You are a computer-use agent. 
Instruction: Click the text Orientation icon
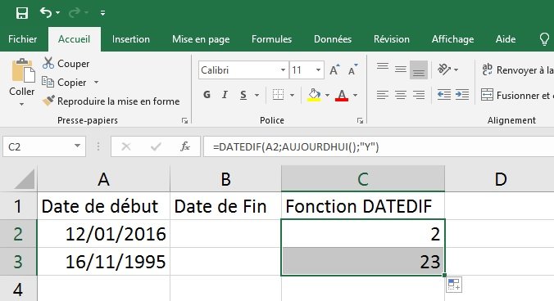[x=445, y=70]
